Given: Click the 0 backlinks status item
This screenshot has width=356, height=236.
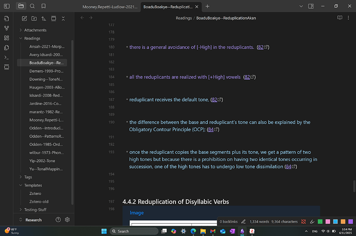Looking at the screenshot, I should click(x=229, y=222).
